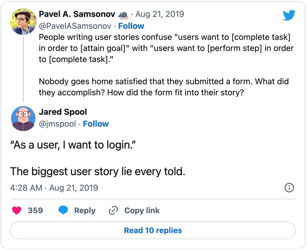Image resolution: width=307 pixels, height=250 pixels.
Task: Follow @PavelASamsonov via the Follow link
Action: tap(131, 26)
